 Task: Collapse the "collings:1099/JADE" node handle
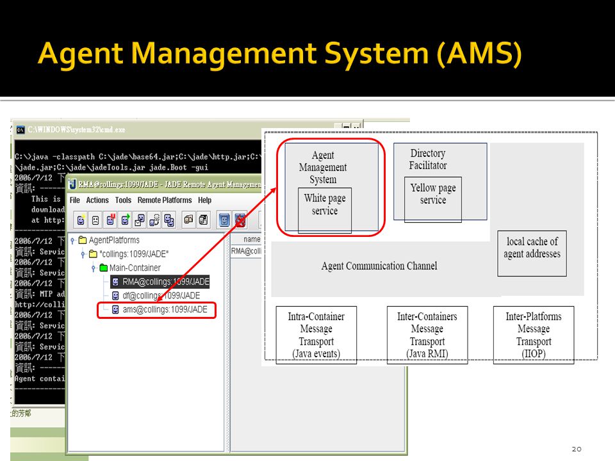click(x=83, y=254)
